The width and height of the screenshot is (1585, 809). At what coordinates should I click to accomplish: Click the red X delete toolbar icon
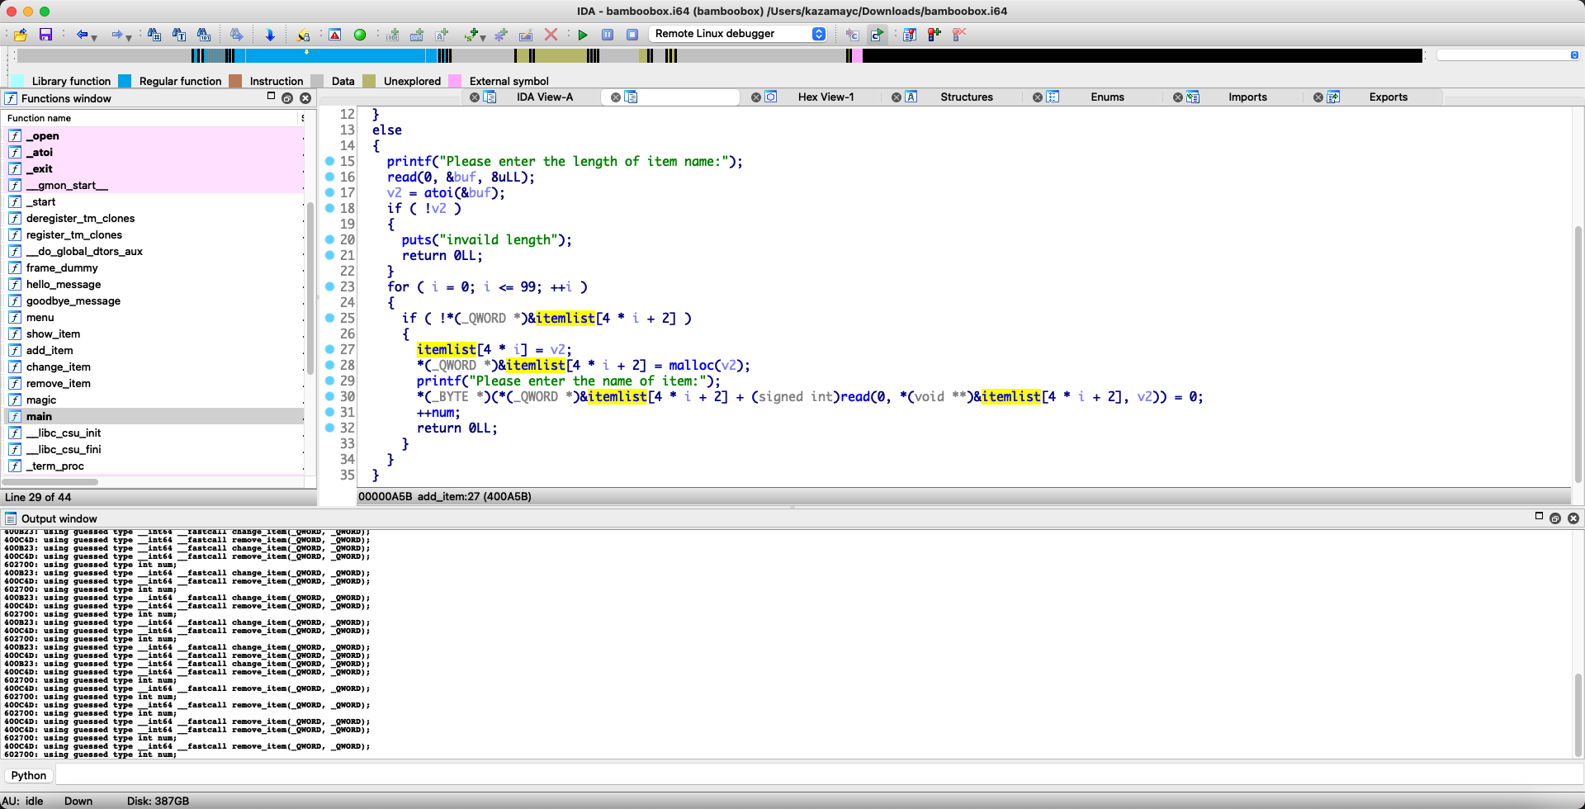pos(551,35)
